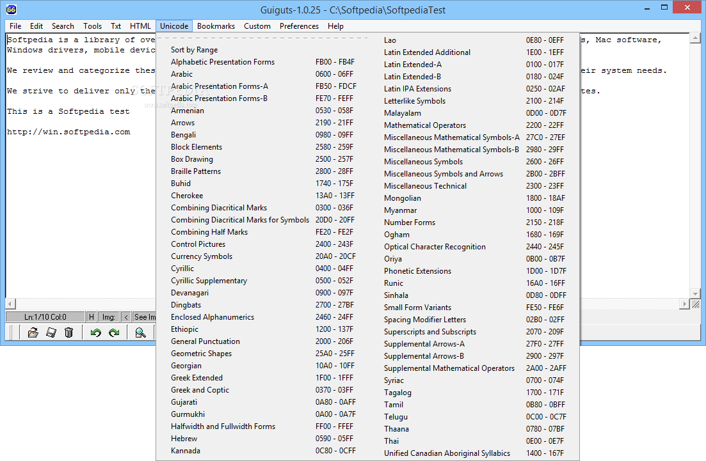Click the Ln:1/10 Col:0 line indicator
Viewport: 706px width, 461px height.
pyautogui.click(x=45, y=317)
